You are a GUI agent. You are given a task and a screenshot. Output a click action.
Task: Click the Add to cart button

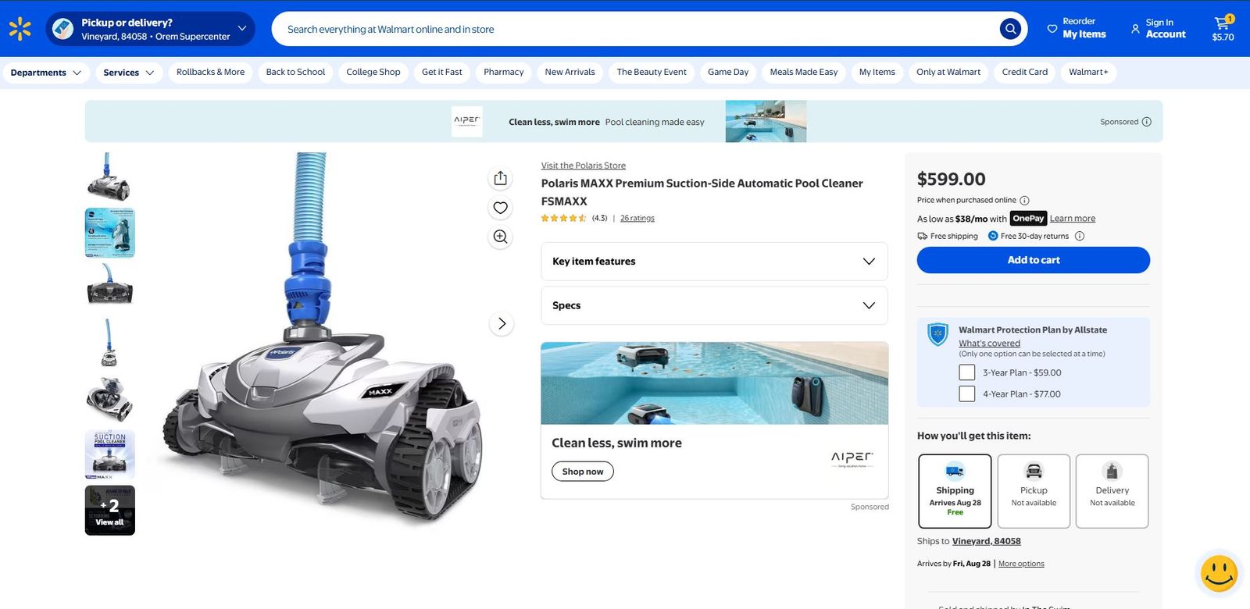point(1034,260)
